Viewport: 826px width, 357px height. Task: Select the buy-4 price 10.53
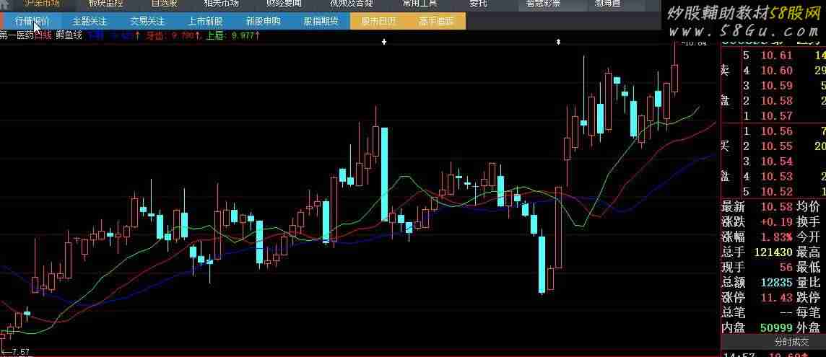tap(776, 176)
